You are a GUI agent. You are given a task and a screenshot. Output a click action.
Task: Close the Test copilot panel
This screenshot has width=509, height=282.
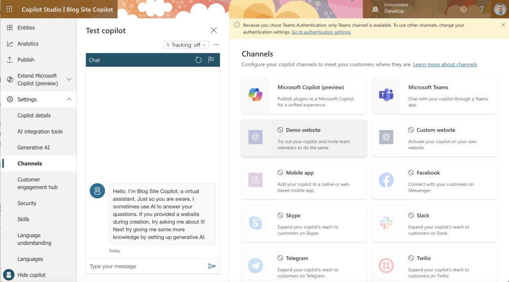[x=214, y=30]
